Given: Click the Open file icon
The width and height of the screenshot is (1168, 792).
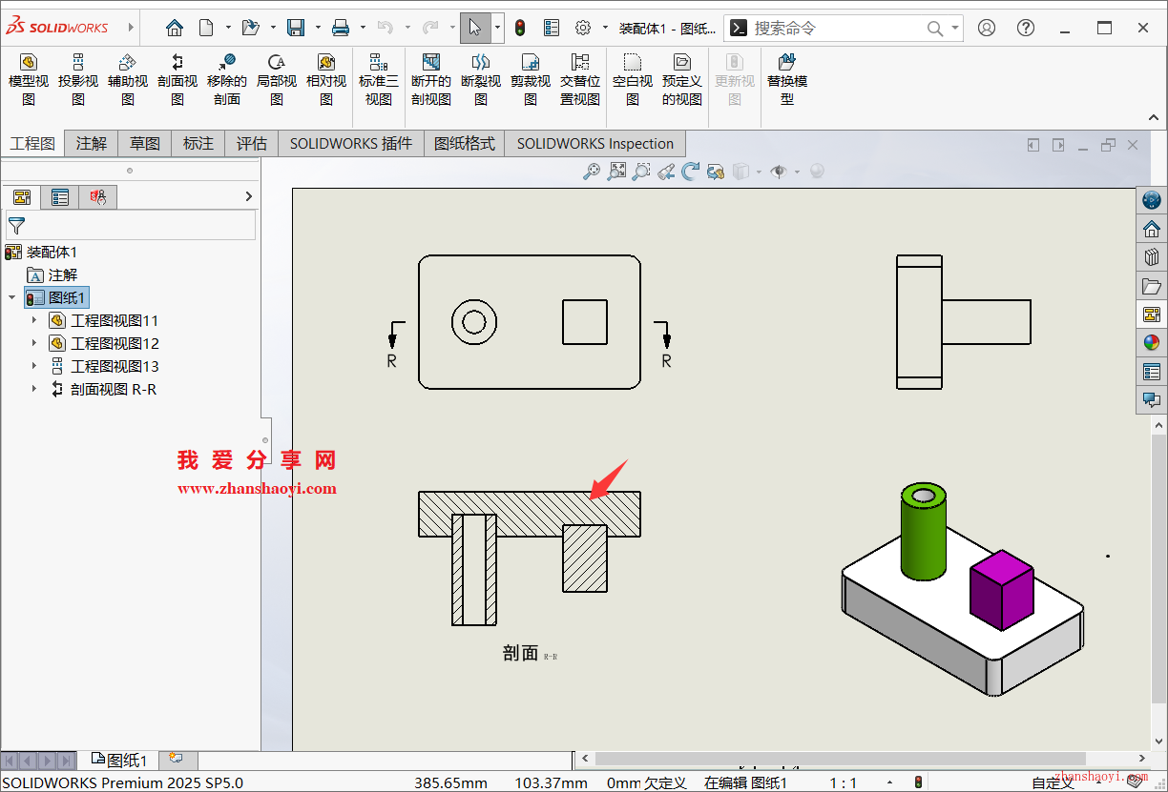Looking at the screenshot, I should pos(250,28).
